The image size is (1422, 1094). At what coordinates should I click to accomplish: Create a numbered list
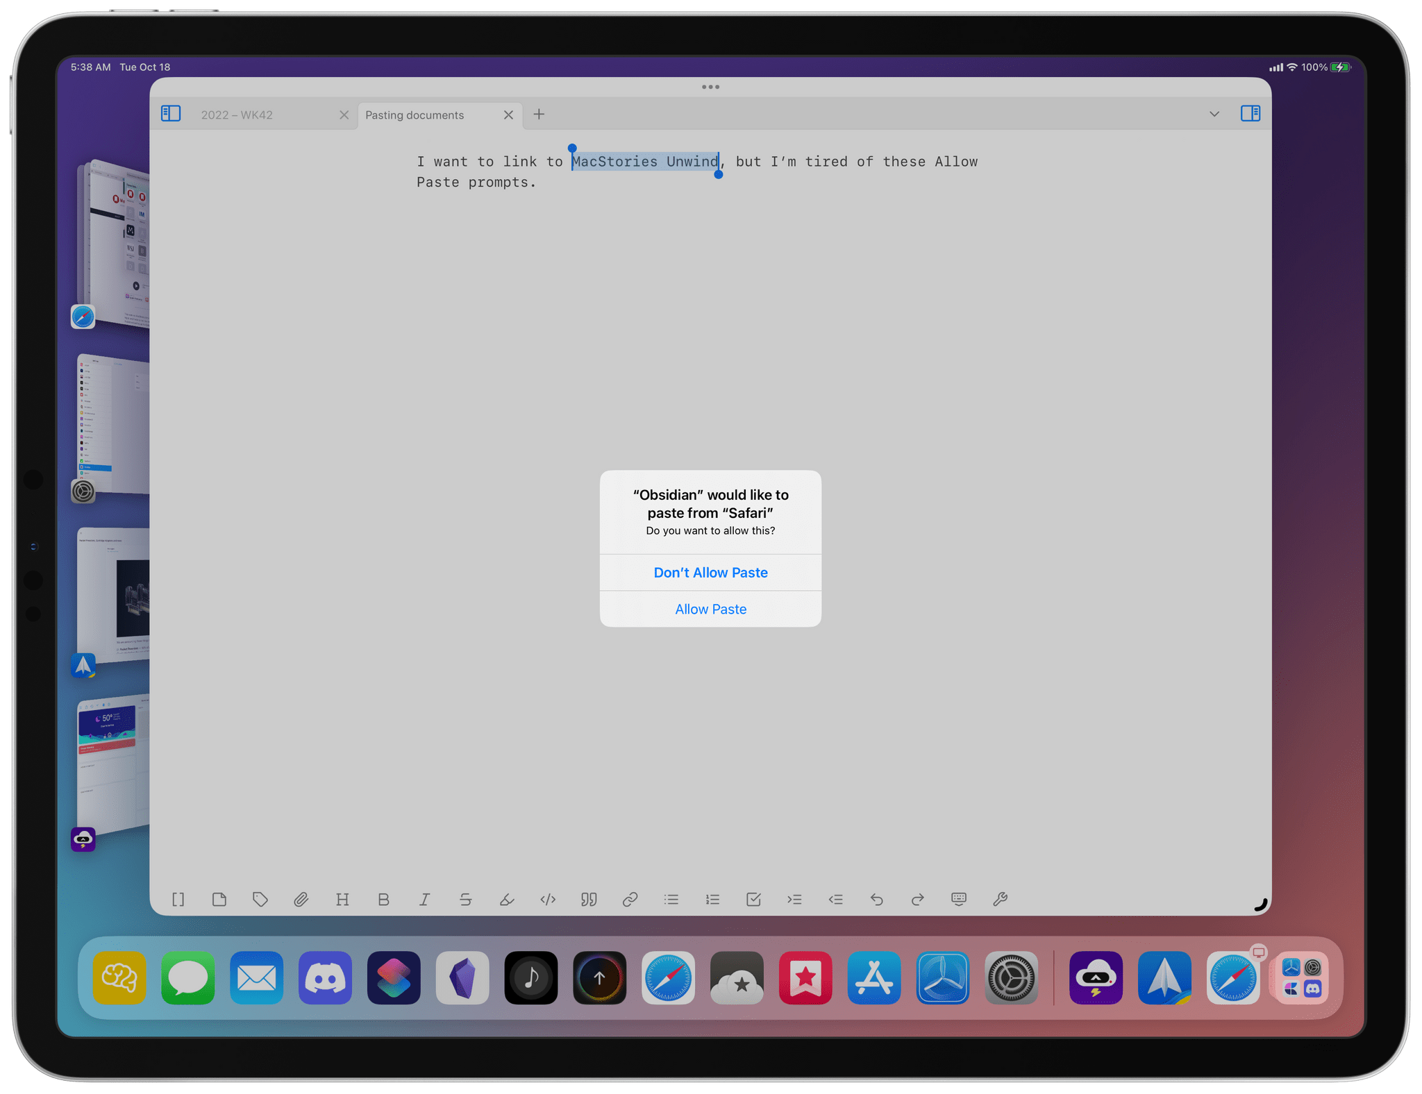tap(712, 900)
